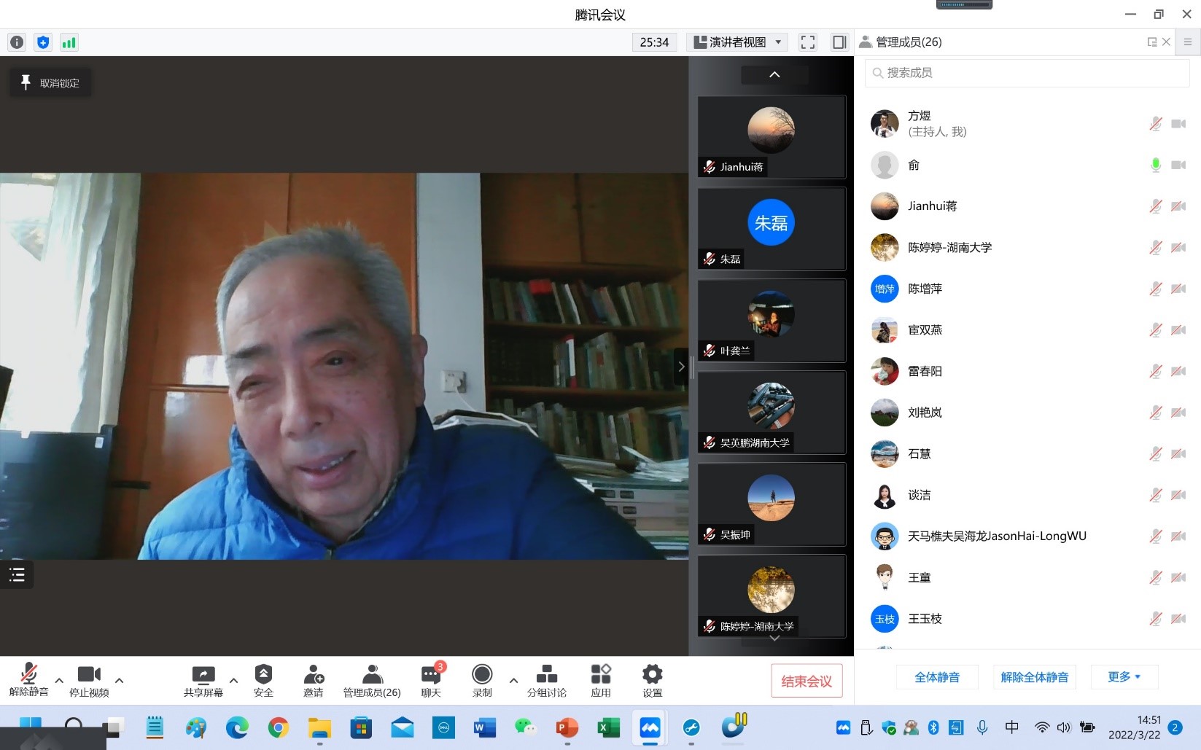This screenshot has width=1201, height=750.
Task: Click the red 结束会议 button
Action: [807, 681]
